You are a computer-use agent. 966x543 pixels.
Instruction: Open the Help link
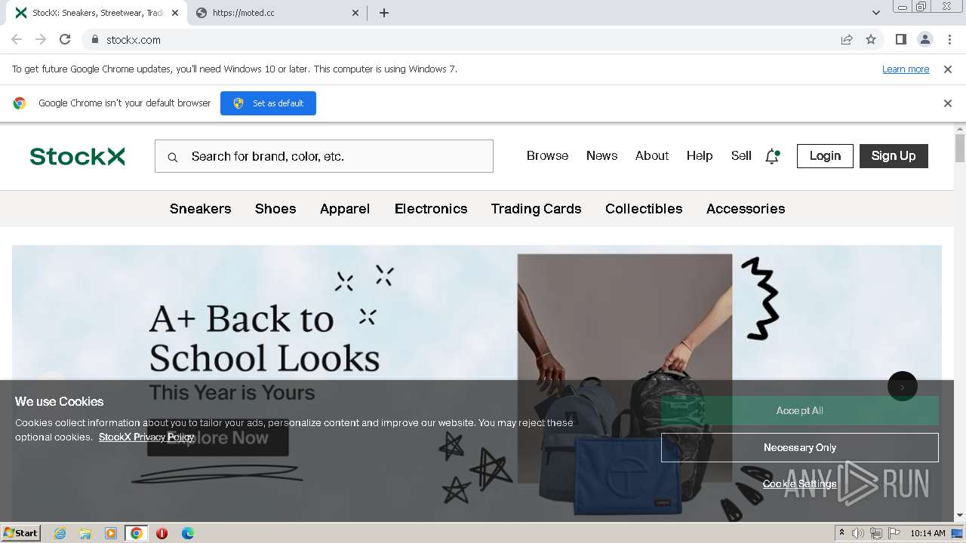700,156
